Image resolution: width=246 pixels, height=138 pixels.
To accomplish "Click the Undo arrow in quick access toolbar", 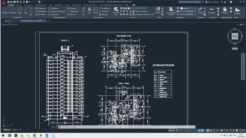I will tap(30, 2).
